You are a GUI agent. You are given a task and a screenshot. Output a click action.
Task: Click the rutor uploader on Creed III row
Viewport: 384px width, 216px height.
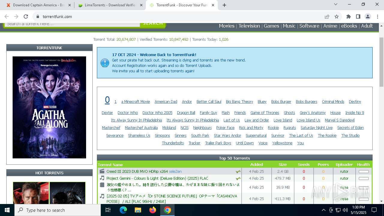coord(344,172)
